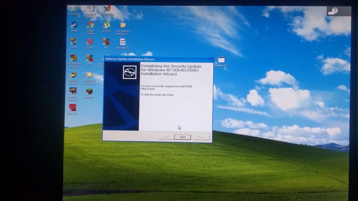Select the WindowsXP-... installer file on the desktop
The image size is (358, 201).
pos(221,62)
